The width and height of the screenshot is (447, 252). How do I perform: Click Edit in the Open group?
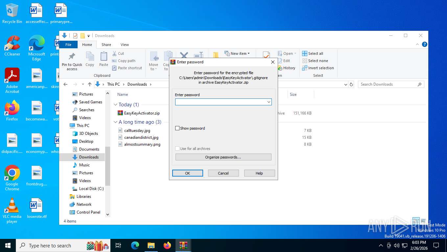[x=284, y=61]
